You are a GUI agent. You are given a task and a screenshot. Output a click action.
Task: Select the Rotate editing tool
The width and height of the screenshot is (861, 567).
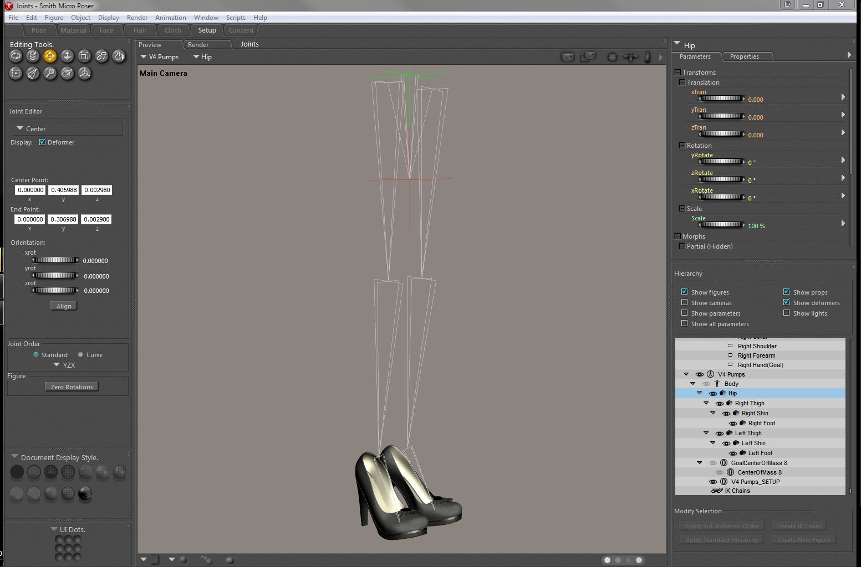[16, 56]
